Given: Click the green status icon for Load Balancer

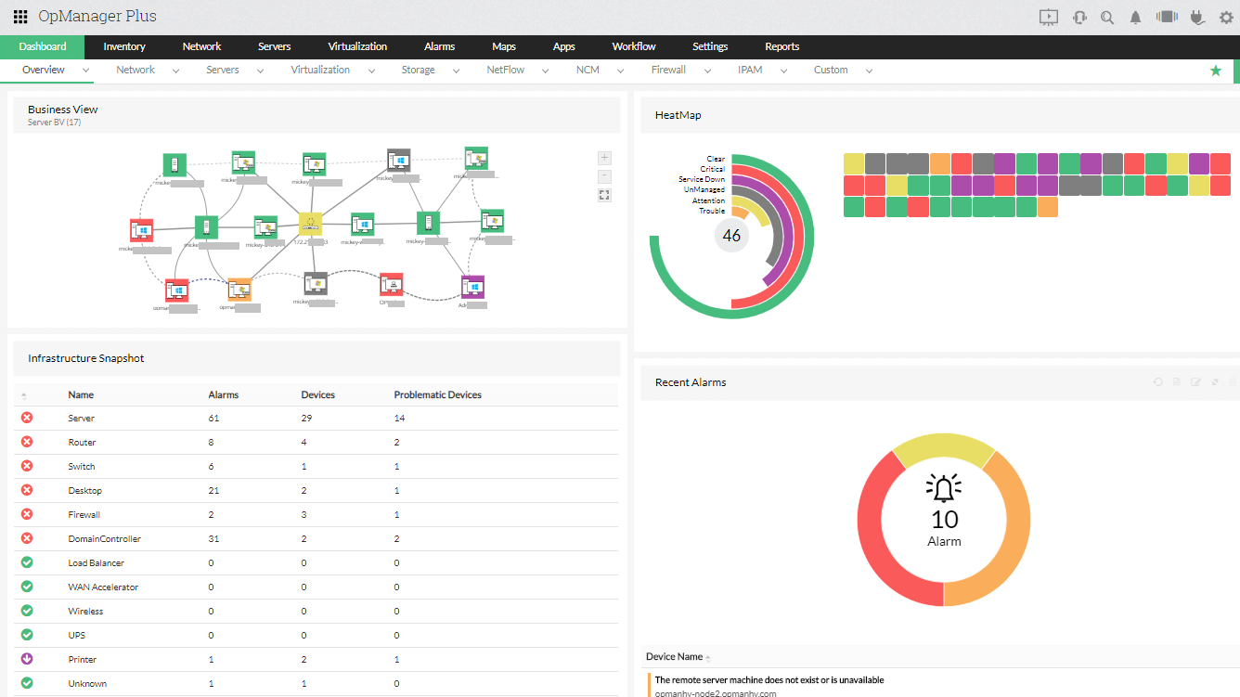Looking at the screenshot, I should click(27, 562).
